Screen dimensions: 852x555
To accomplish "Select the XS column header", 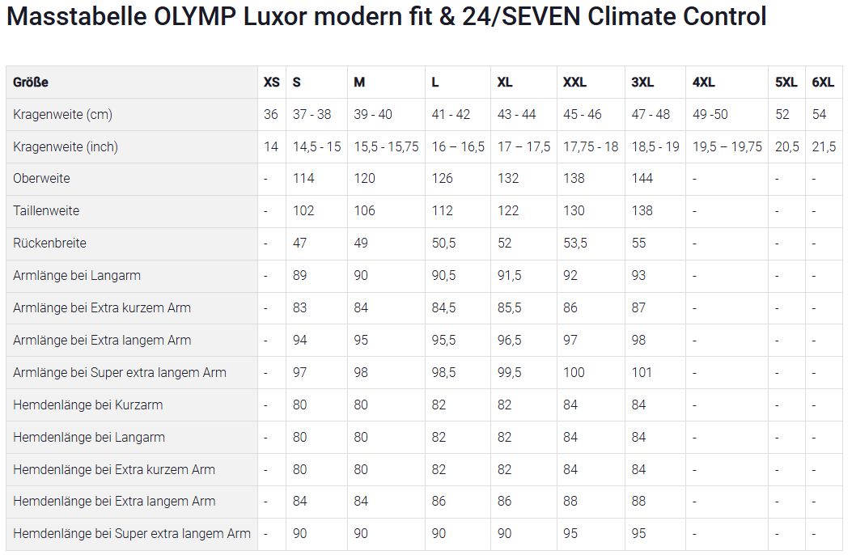I will [272, 83].
